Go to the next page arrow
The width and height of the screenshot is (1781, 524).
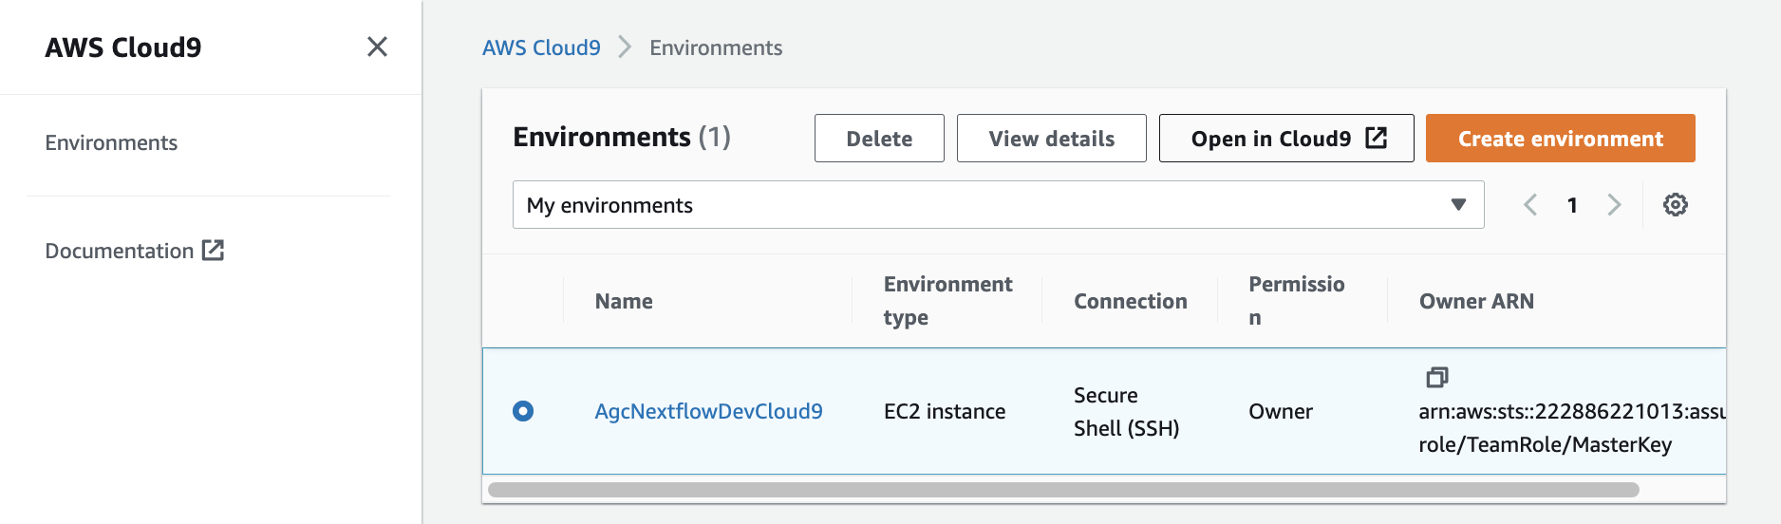tap(1614, 205)
